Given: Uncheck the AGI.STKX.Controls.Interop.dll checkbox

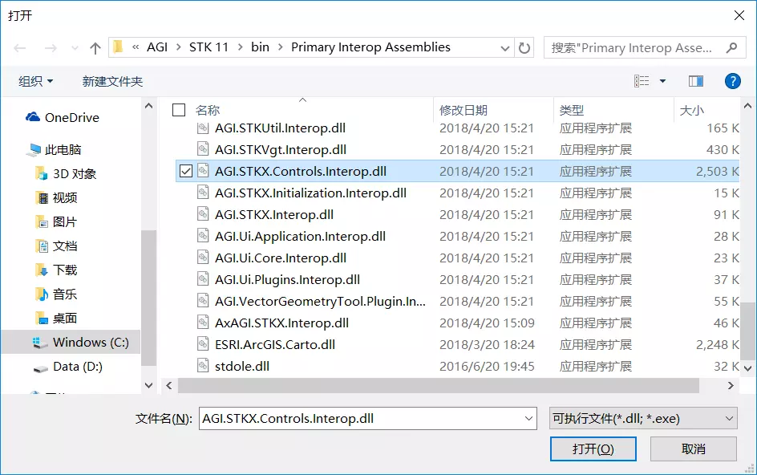Looking at the screenshot, I should coord(186,171).
